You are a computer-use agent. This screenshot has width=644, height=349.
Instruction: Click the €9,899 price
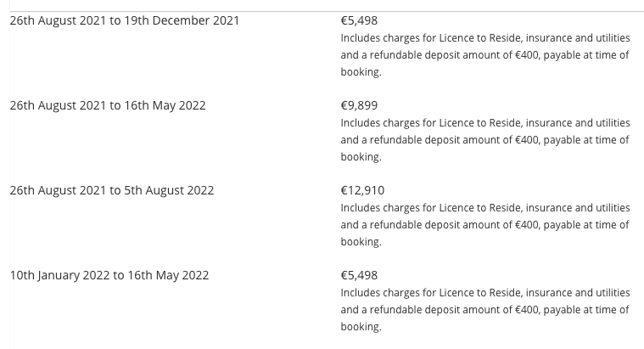[x=359, y=105]
